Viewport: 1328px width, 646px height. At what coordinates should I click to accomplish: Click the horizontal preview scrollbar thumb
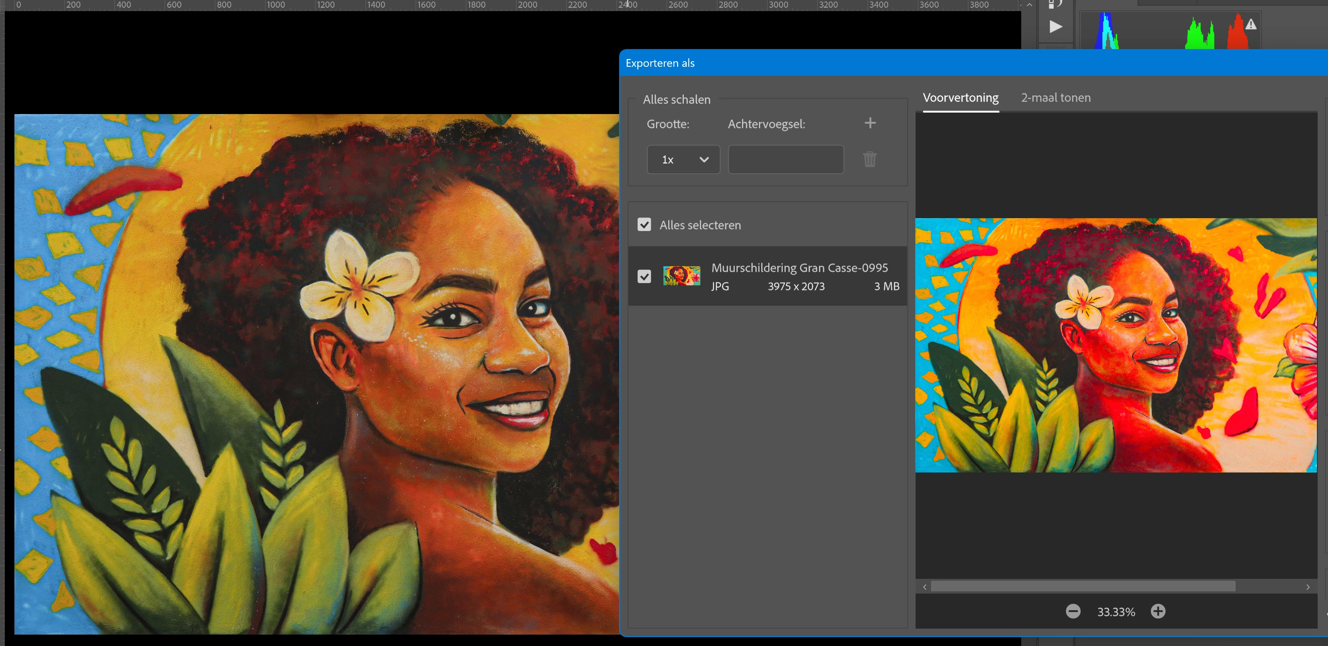click(1082, 587)
